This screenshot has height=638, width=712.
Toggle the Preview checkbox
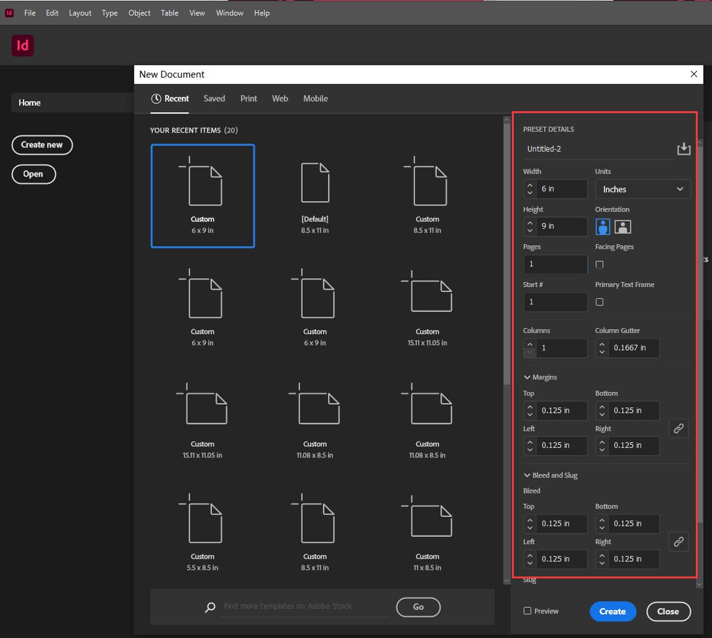point(527,611)
